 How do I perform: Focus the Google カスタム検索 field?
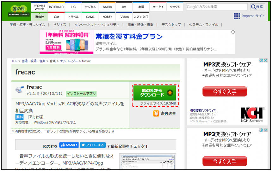(x=217, y=7)
